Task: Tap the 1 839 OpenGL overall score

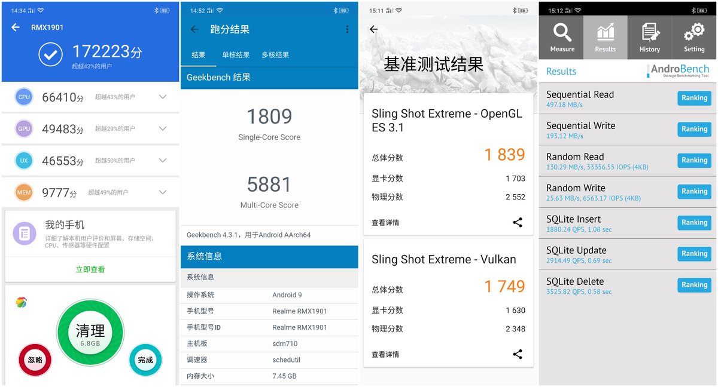Action: point(504,155)
